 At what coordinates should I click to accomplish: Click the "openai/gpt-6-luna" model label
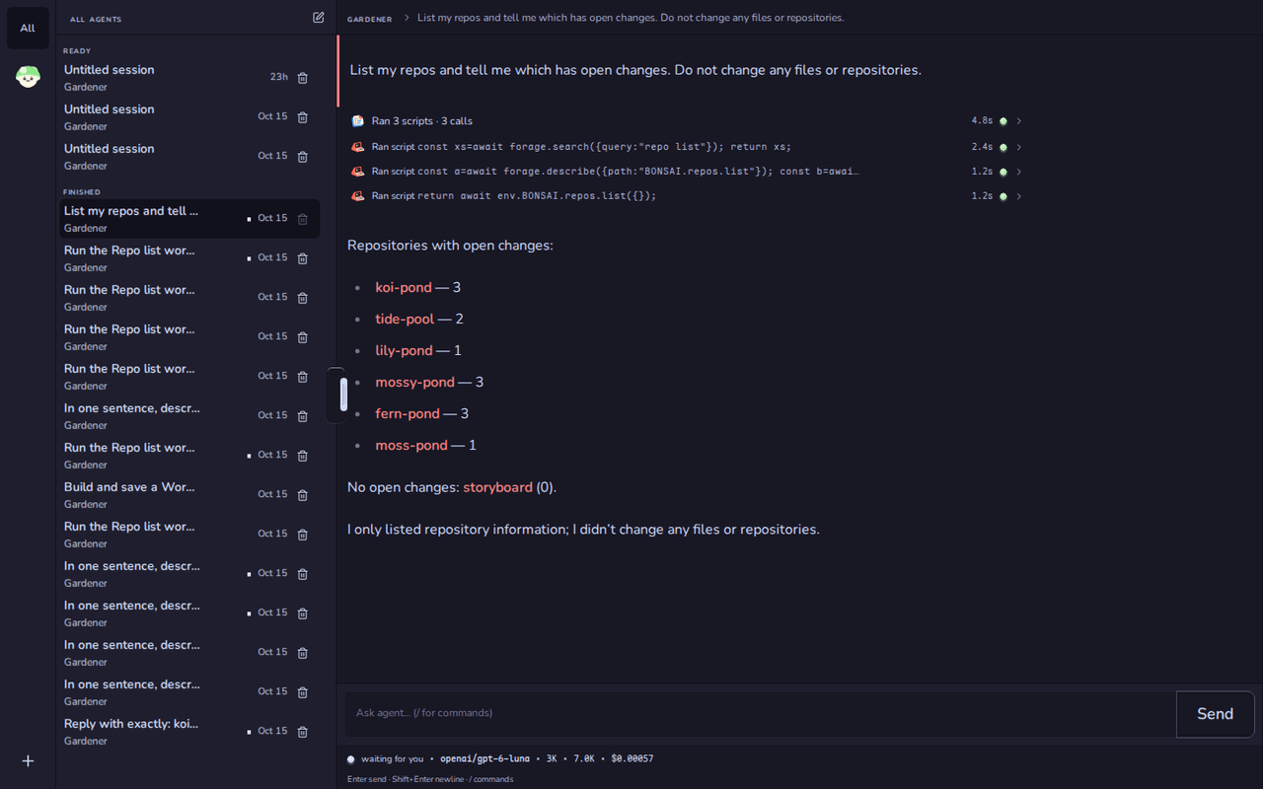(x=484, y=759)
